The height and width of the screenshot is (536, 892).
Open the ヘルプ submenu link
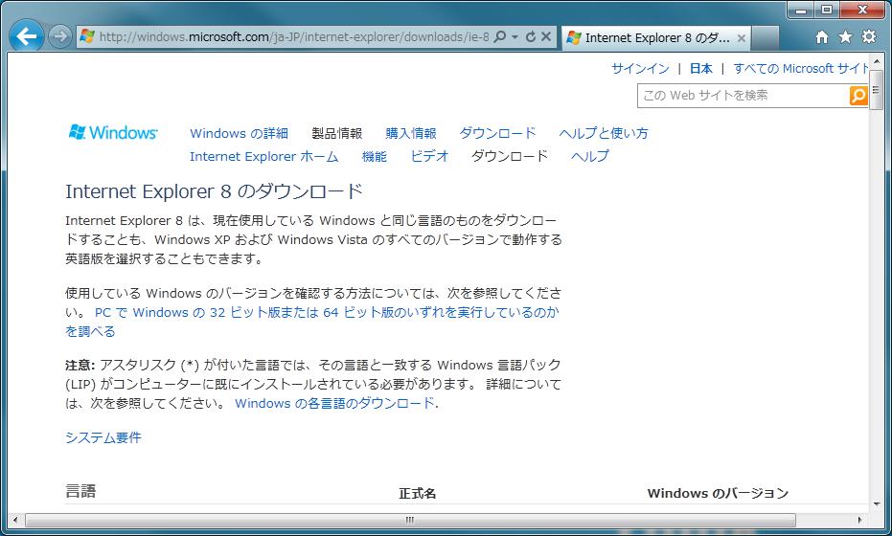click(590, 156)
